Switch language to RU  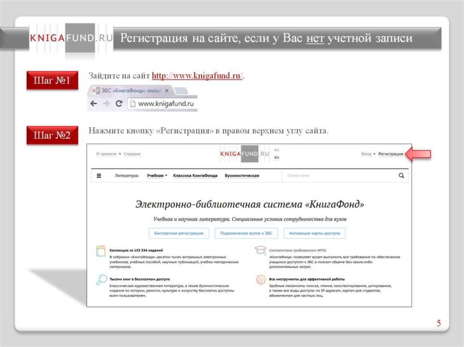tap(276, 150)
